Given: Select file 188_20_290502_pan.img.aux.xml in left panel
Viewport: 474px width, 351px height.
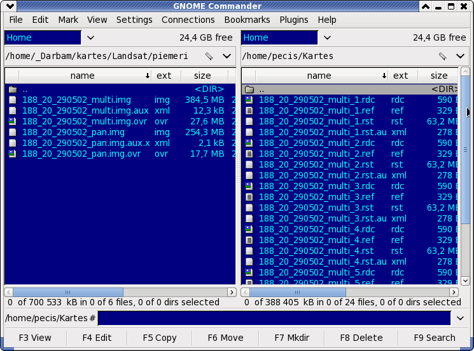Looking at the screenshot, I should click(120, 143).
